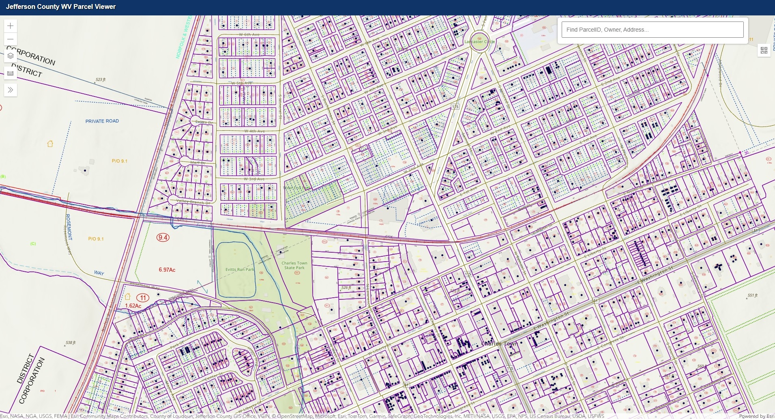Click the Jefferson County WV Parcel Viewer title
This screenshot has height=419, width=775.
(x=61, y=7)
